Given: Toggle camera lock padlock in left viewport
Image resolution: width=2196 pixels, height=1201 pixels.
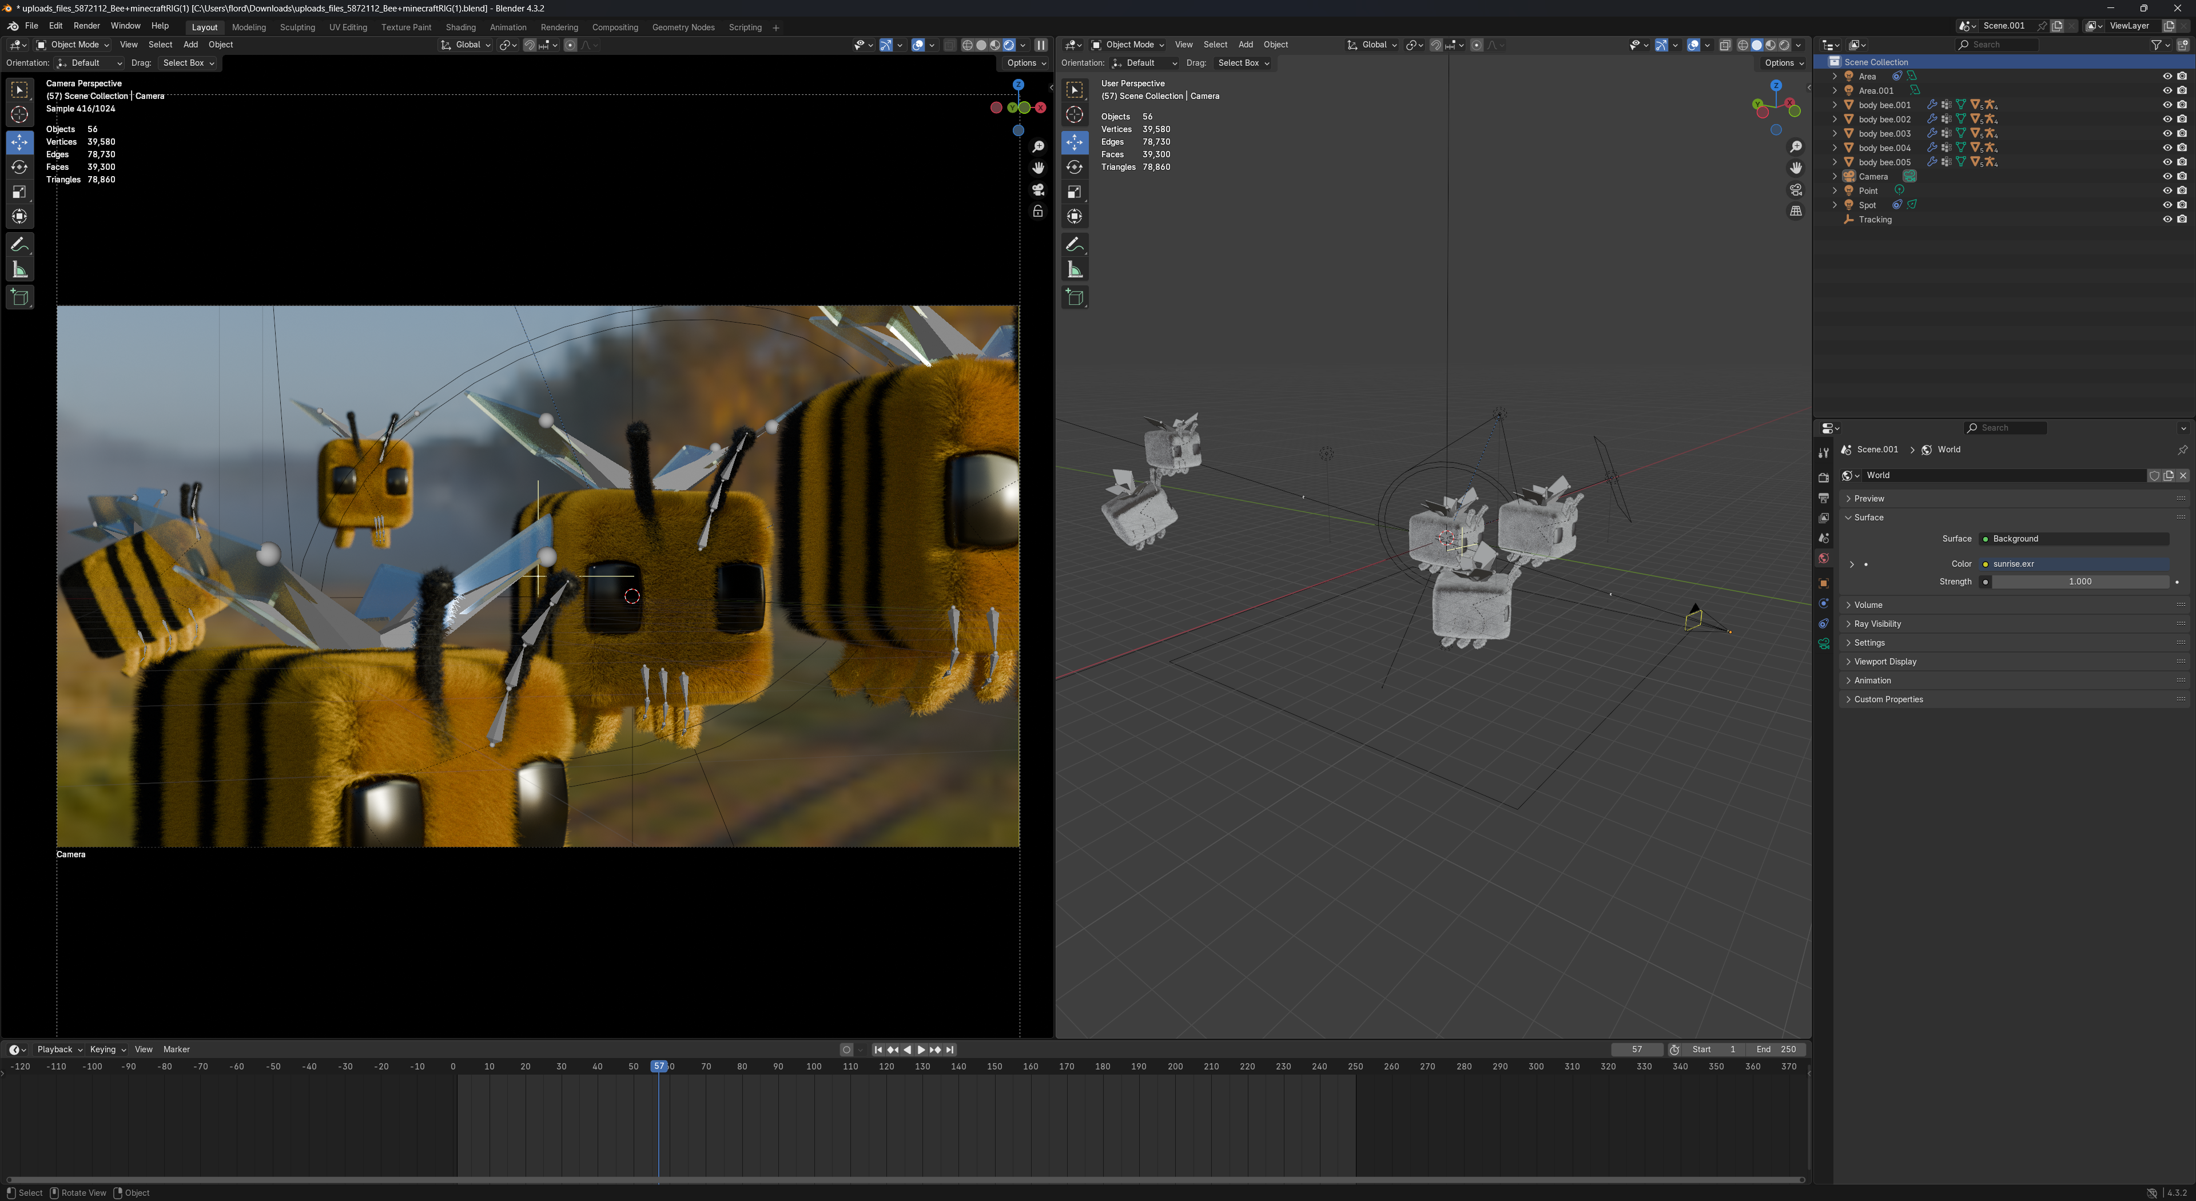Looking at the screenshot, I should point(1039,210).
